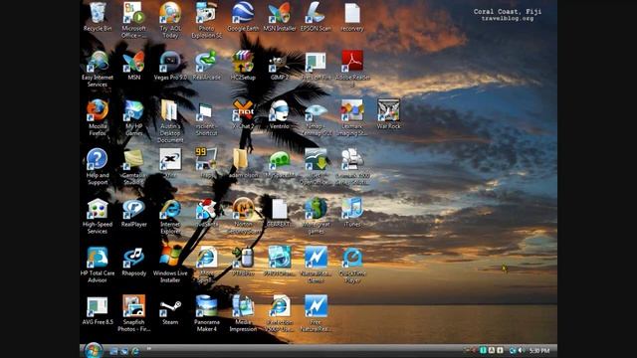
Task: Open My HP Games shortcut
Action: tap(133, 117)
